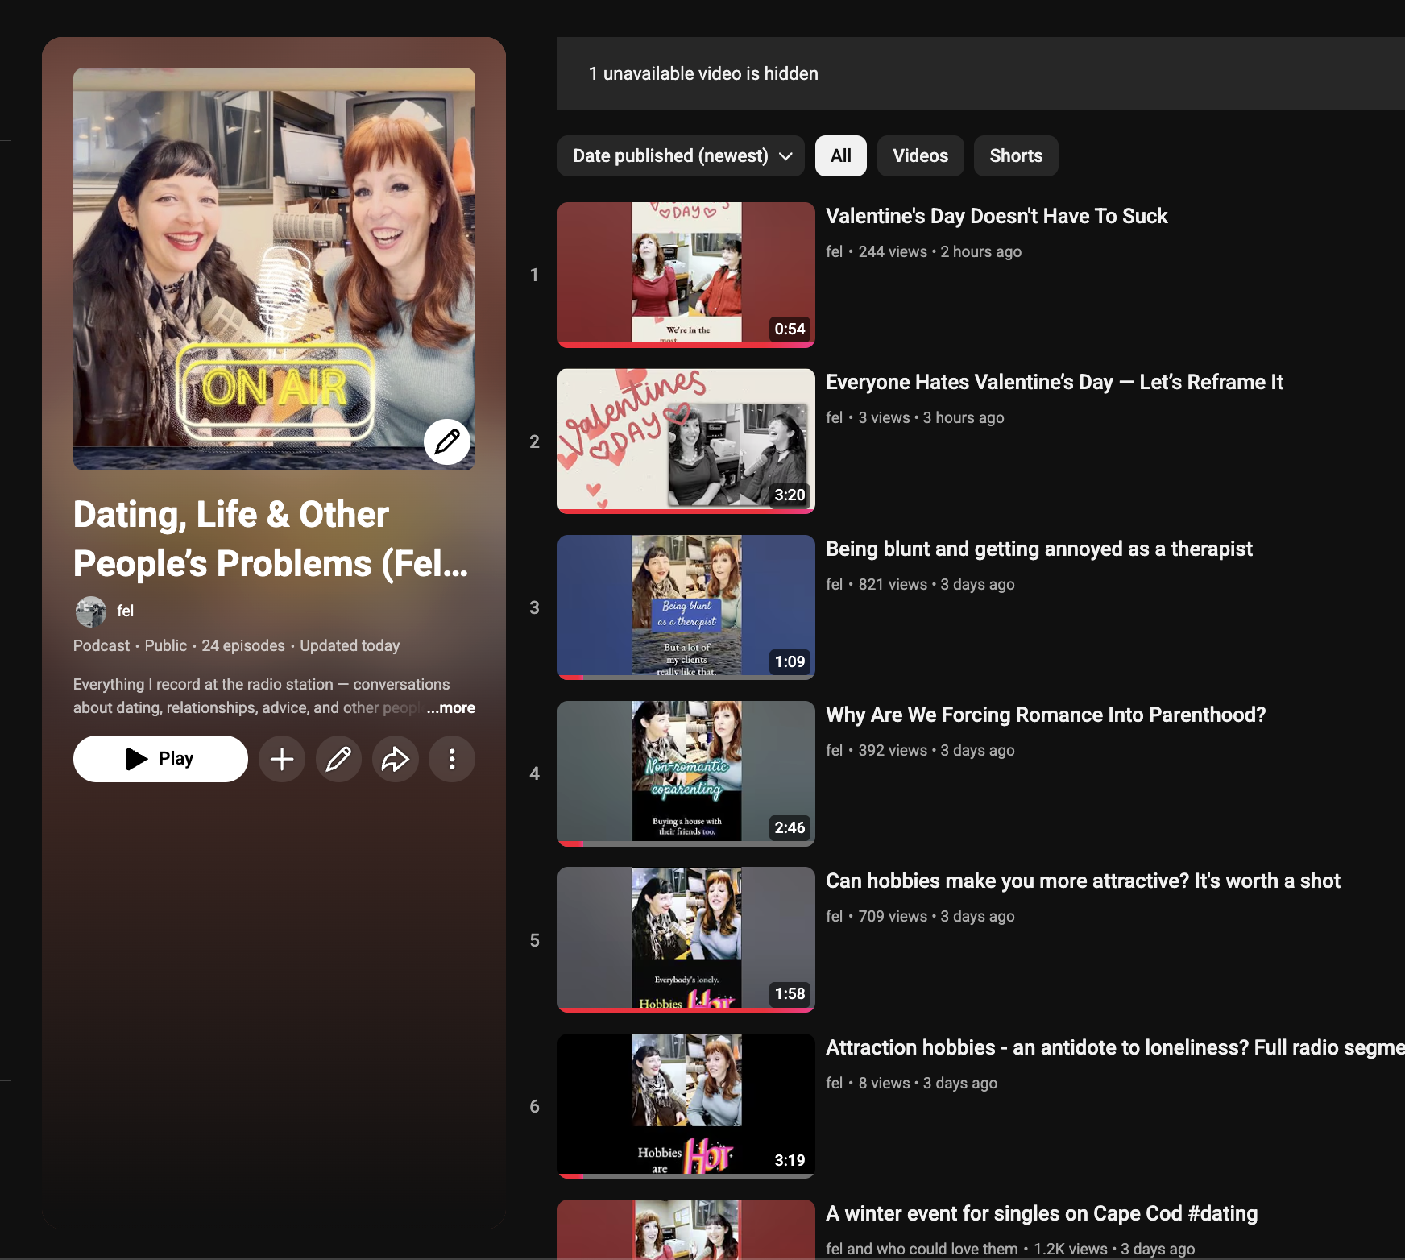This screenshot has width=1405, height=1260.
Task: Open A winter event for singles on Cape Cod
Action: pos(1042,1213)
